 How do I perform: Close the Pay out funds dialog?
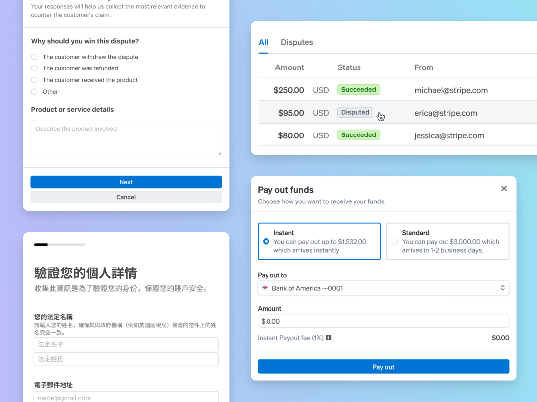pos(504,189)
